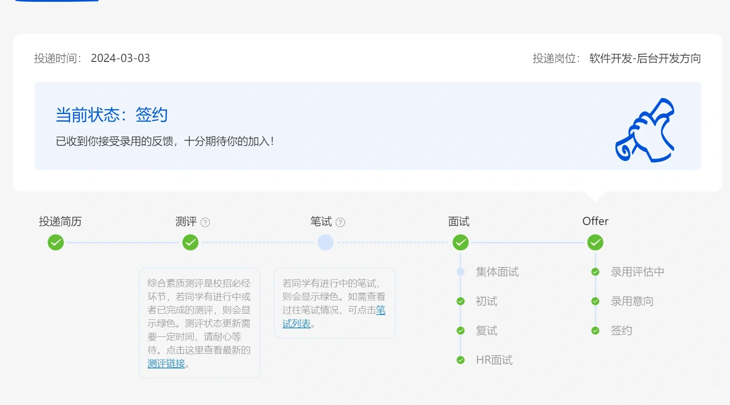730x405 pixels.
Task: Click the 投递简历 stage label
Action: [x=60, y=221]
